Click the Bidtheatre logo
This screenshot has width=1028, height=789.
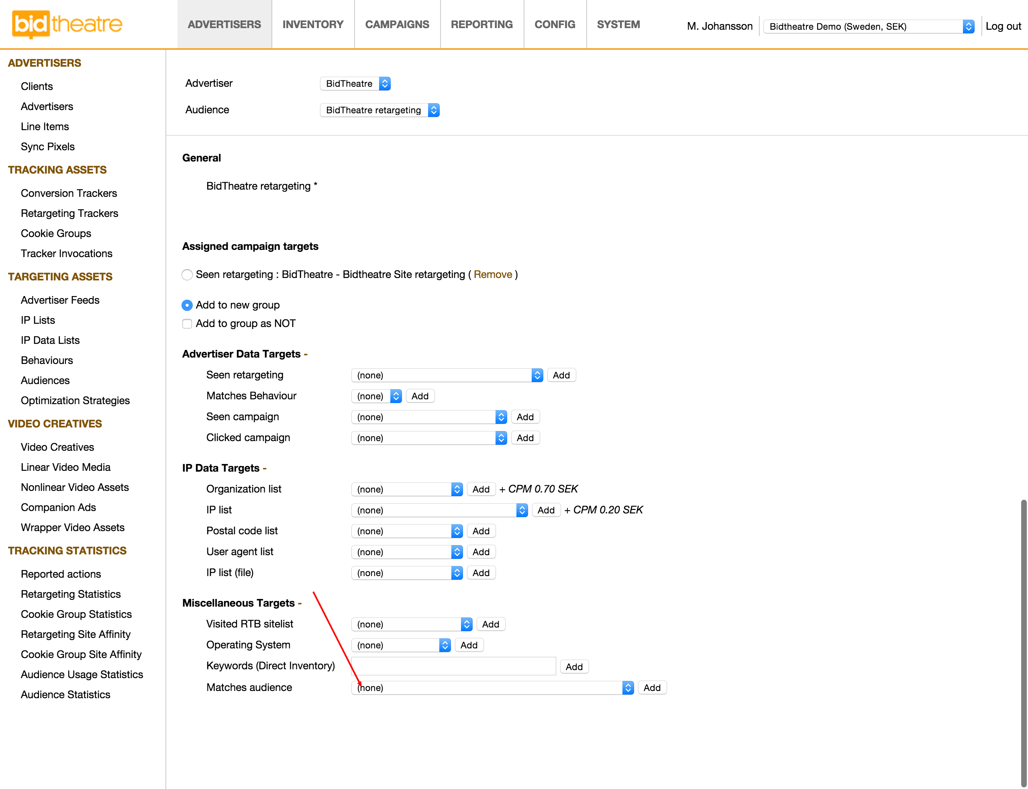click(x=67, y=25)
